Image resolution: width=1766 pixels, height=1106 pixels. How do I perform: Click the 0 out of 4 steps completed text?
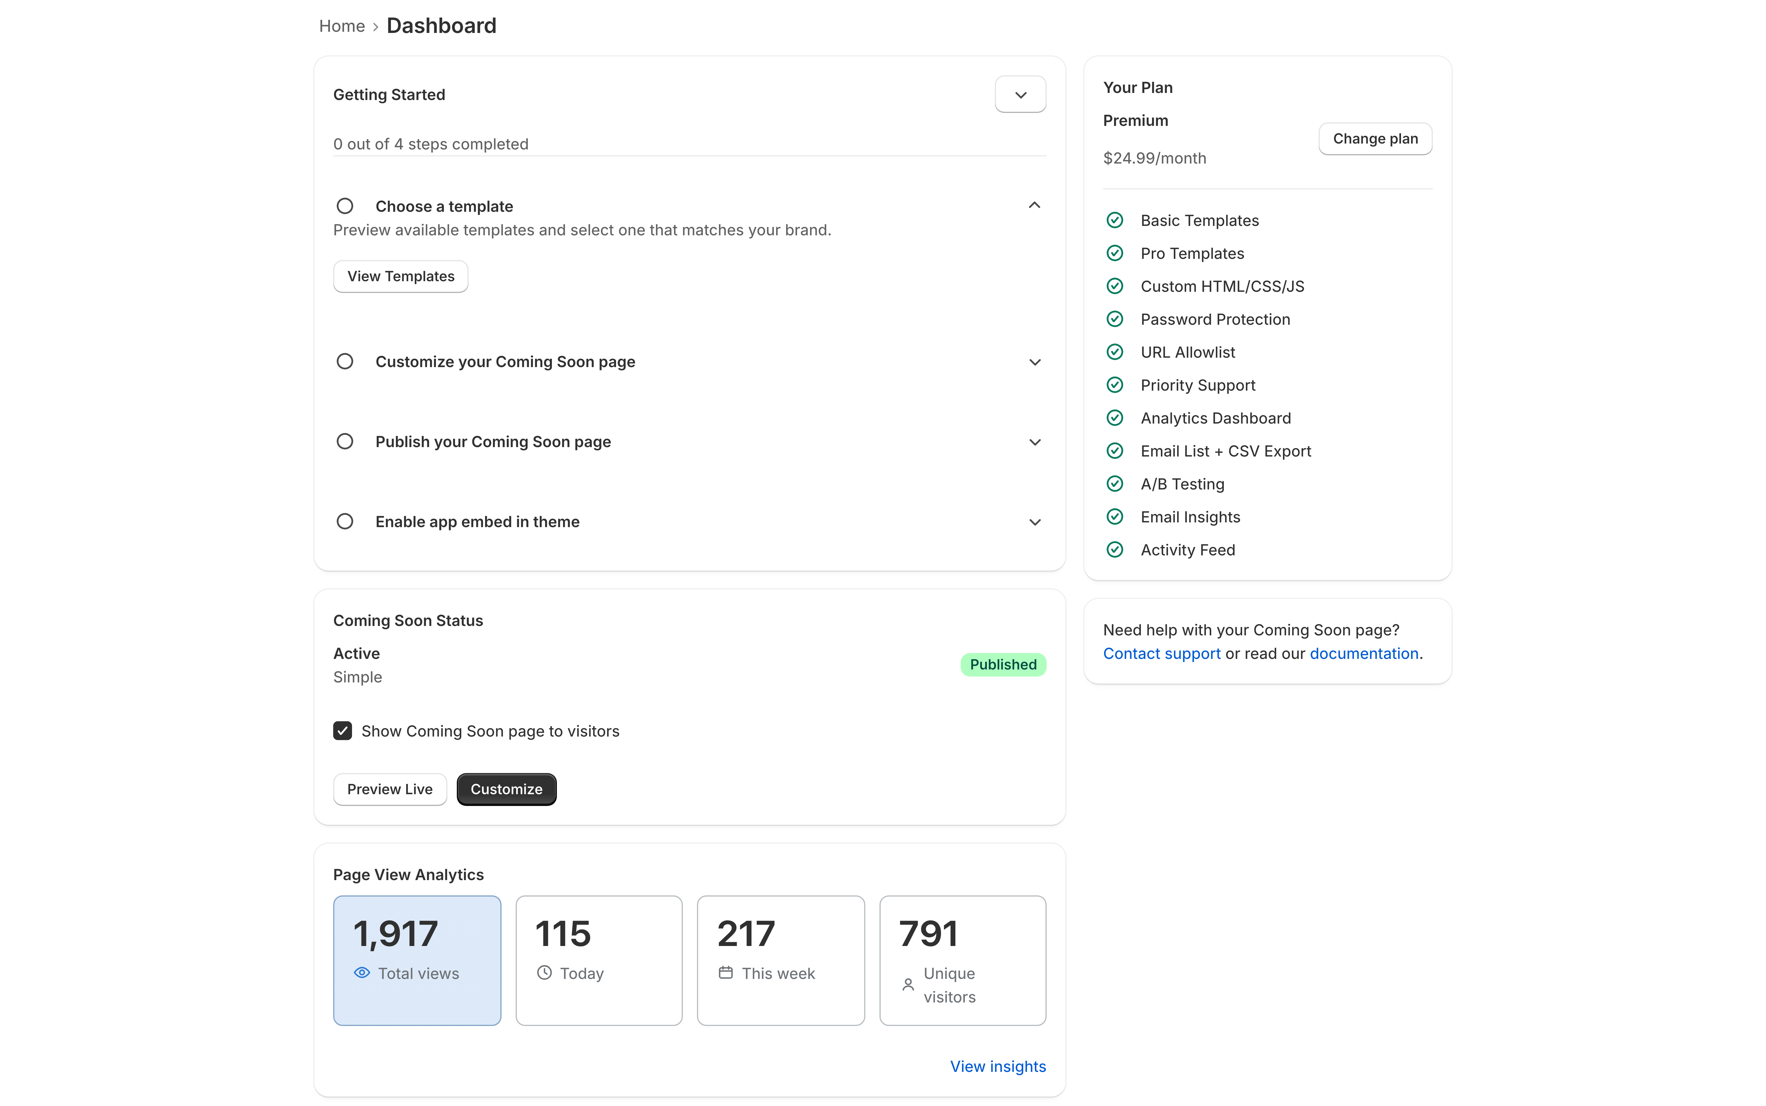pyautogui.click(x=430, y=144)
